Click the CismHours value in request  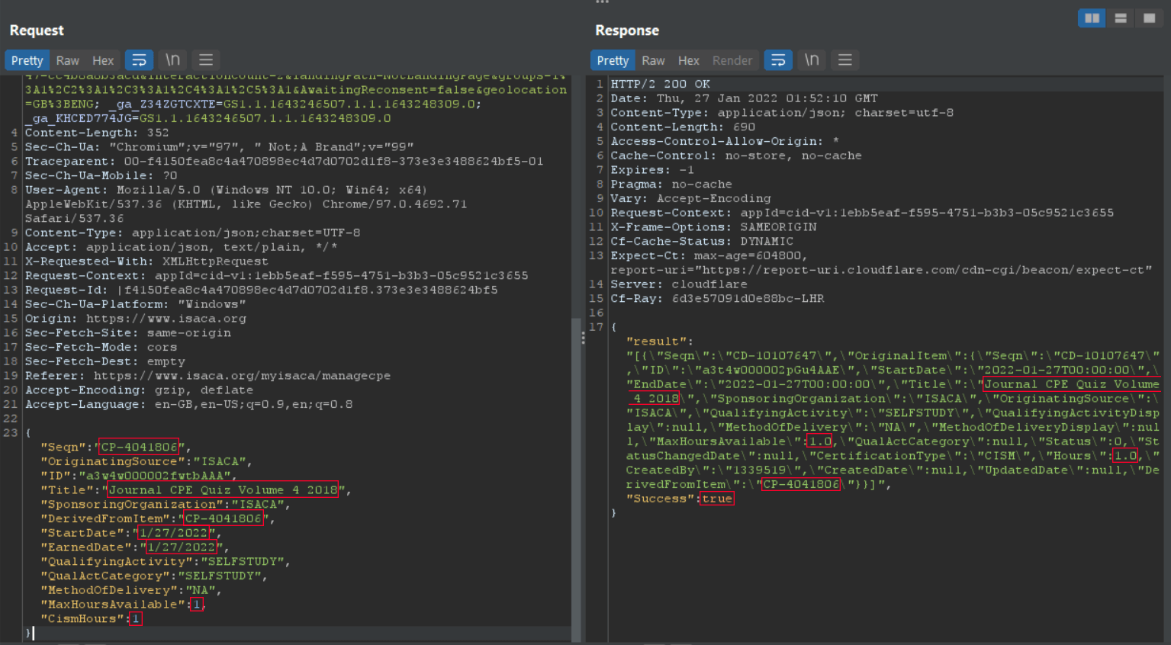pos(136,619)
